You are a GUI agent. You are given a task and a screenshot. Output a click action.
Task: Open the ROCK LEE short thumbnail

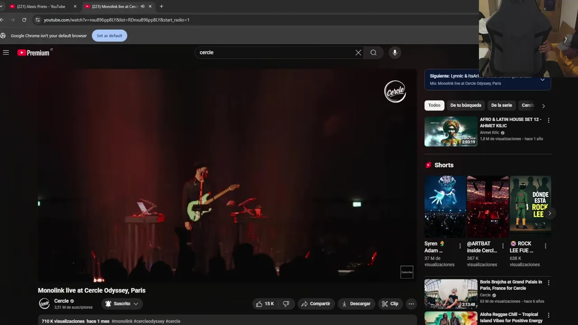click(x=530, y=206)
